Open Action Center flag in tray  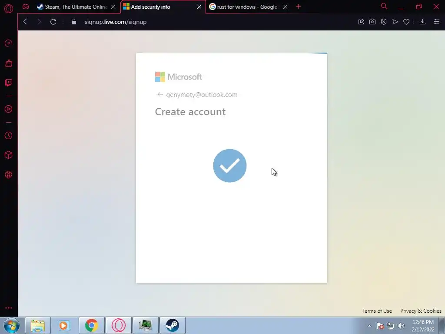tap(380, 326)
